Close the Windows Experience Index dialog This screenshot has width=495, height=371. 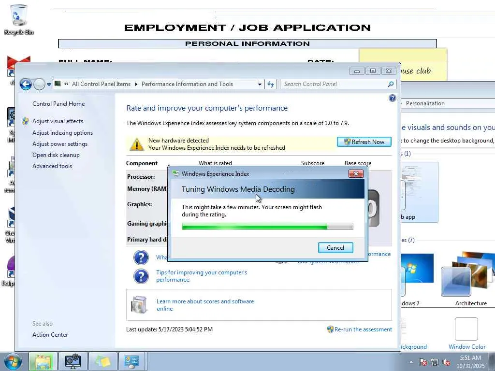tap(356, 173)
